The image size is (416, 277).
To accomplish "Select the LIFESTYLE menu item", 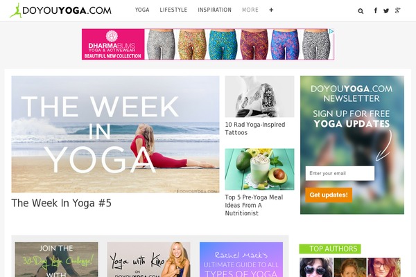I will (173, 10).
